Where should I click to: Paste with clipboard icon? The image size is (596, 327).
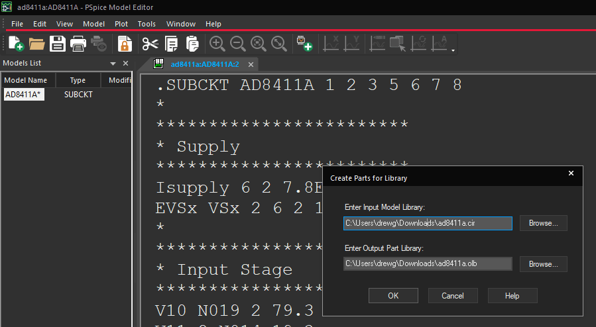(x=192, y=44)
